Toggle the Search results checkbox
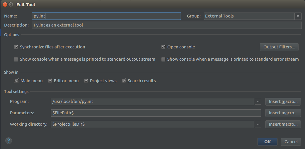The height and width of the screenshot is (149, 305). (x=124, y=81)
